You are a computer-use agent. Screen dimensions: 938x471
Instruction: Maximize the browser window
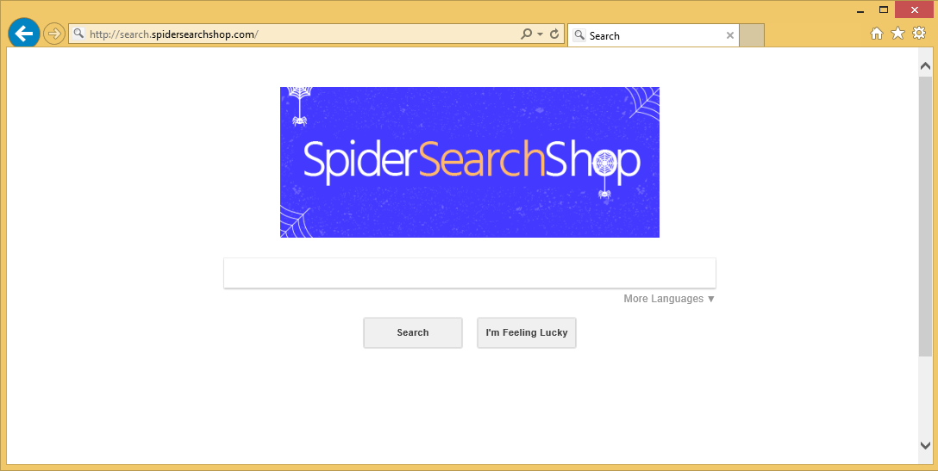(x=884, y=9)
